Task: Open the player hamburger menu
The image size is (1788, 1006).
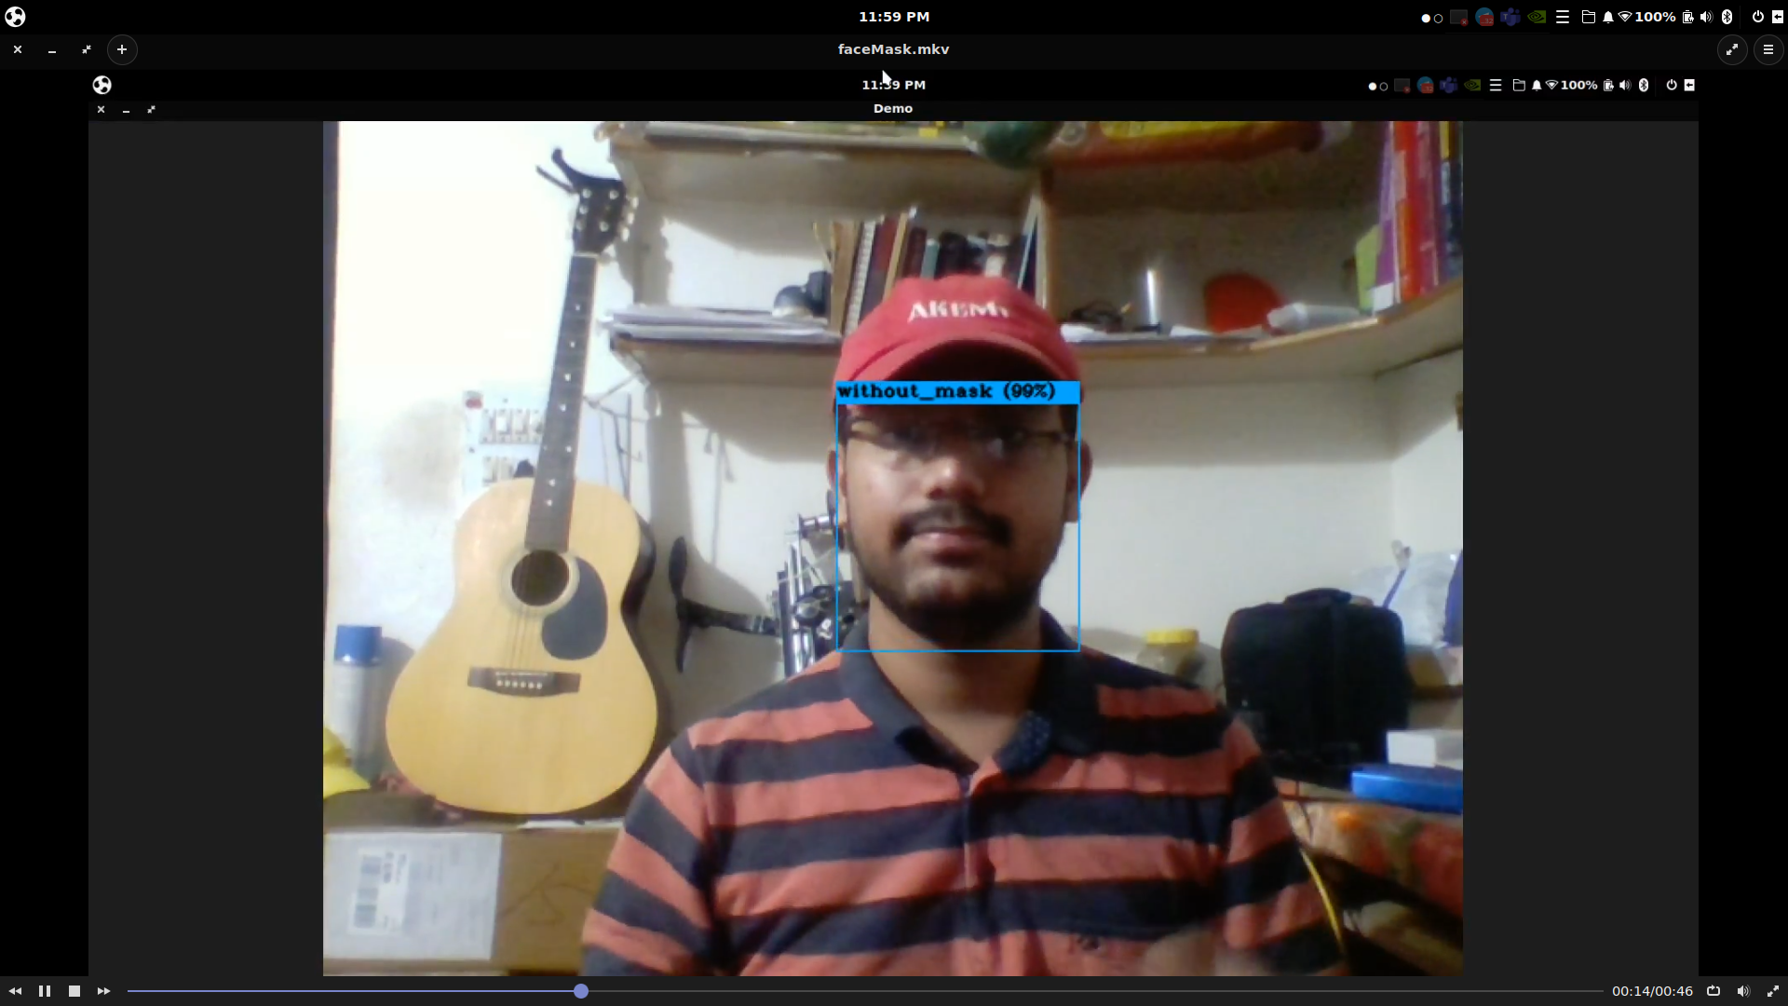Action: [1768, 49]
